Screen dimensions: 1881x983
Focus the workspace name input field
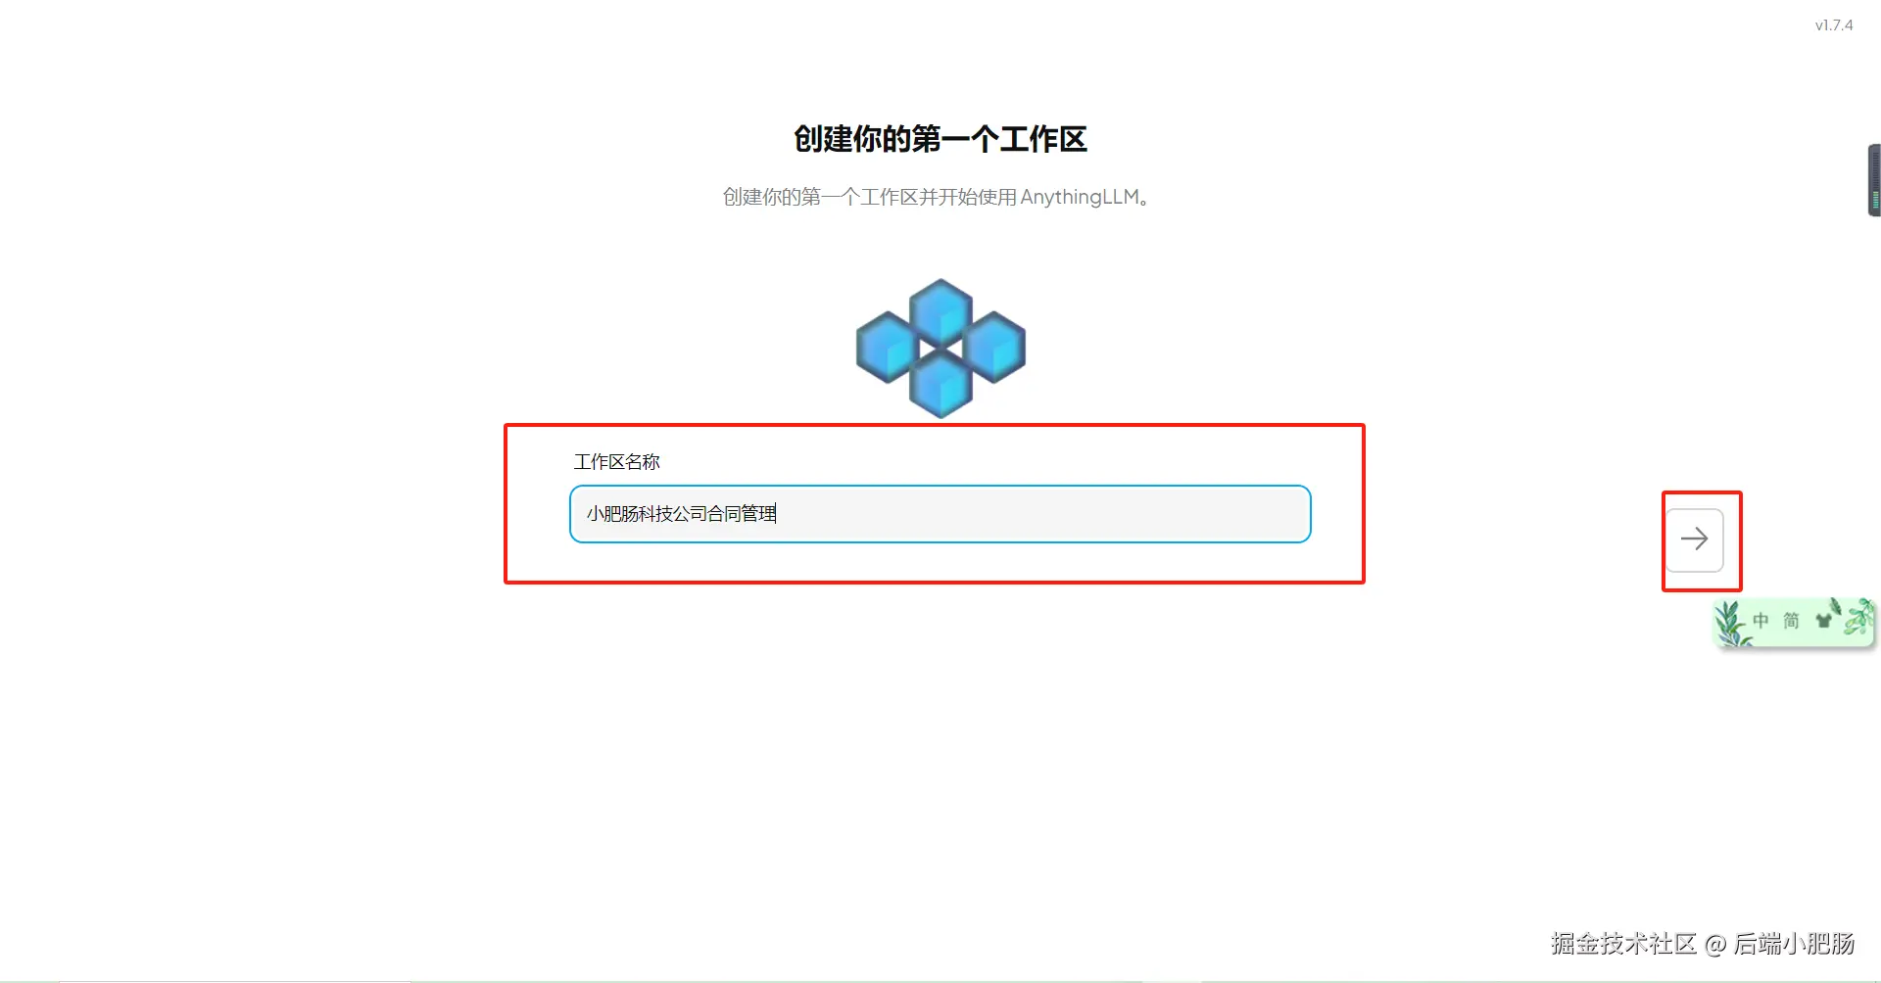point(940,514)
